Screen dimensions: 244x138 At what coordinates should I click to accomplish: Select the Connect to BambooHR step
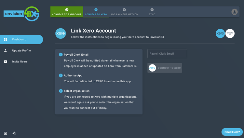[67, 12]
